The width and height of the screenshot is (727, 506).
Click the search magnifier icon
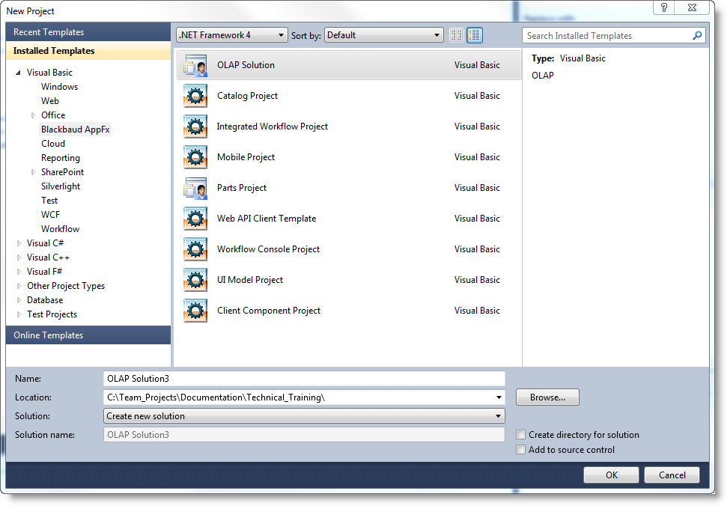(697, 36)
